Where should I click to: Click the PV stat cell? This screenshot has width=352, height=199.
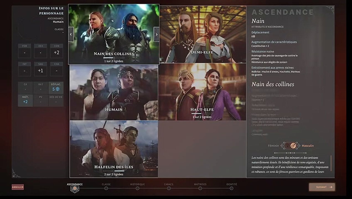tap(41, 100)
